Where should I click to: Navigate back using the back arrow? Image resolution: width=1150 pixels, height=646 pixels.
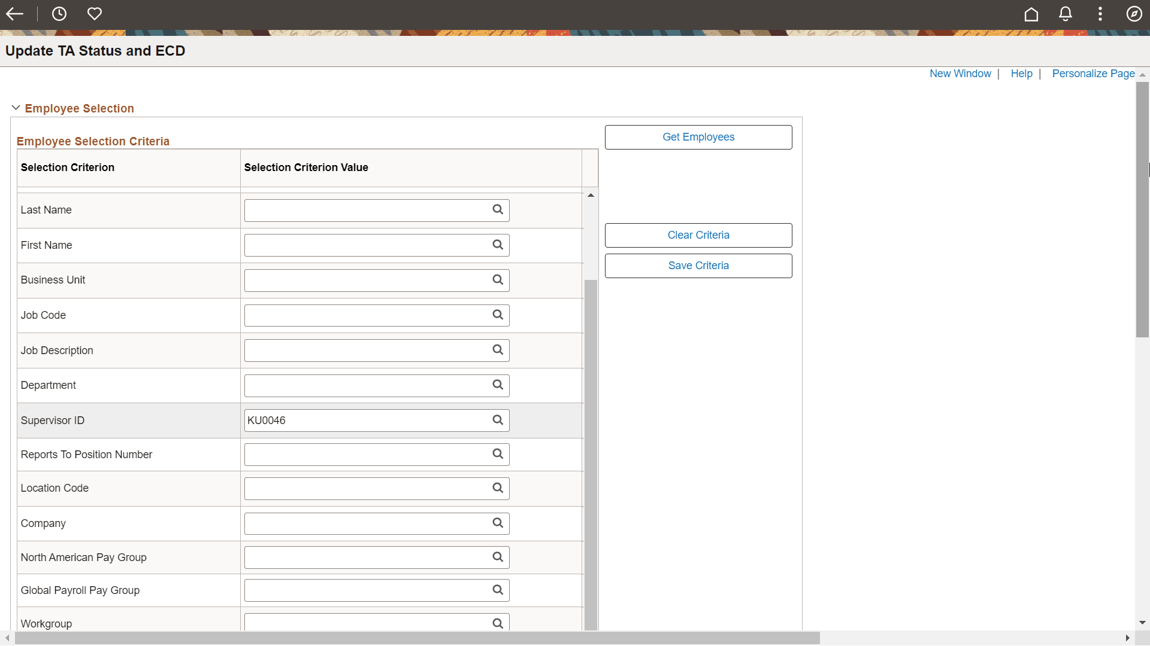click(14, 14)
